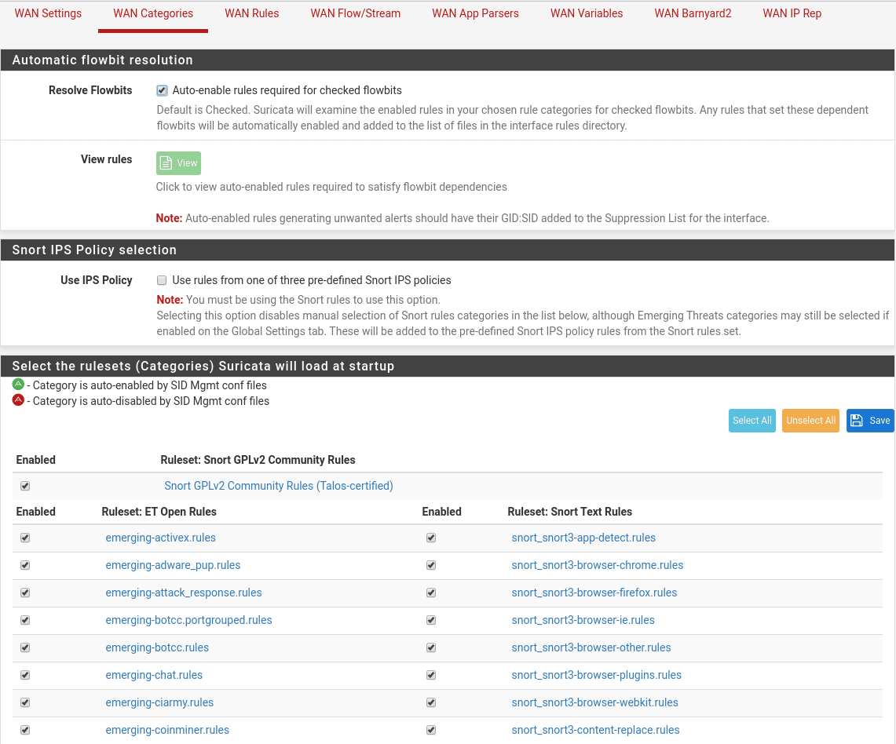Image resolution: width=896 pixels, height=744 pixels.
Task: Click the red auto-disabled legend icon
Action: point(18,399)
